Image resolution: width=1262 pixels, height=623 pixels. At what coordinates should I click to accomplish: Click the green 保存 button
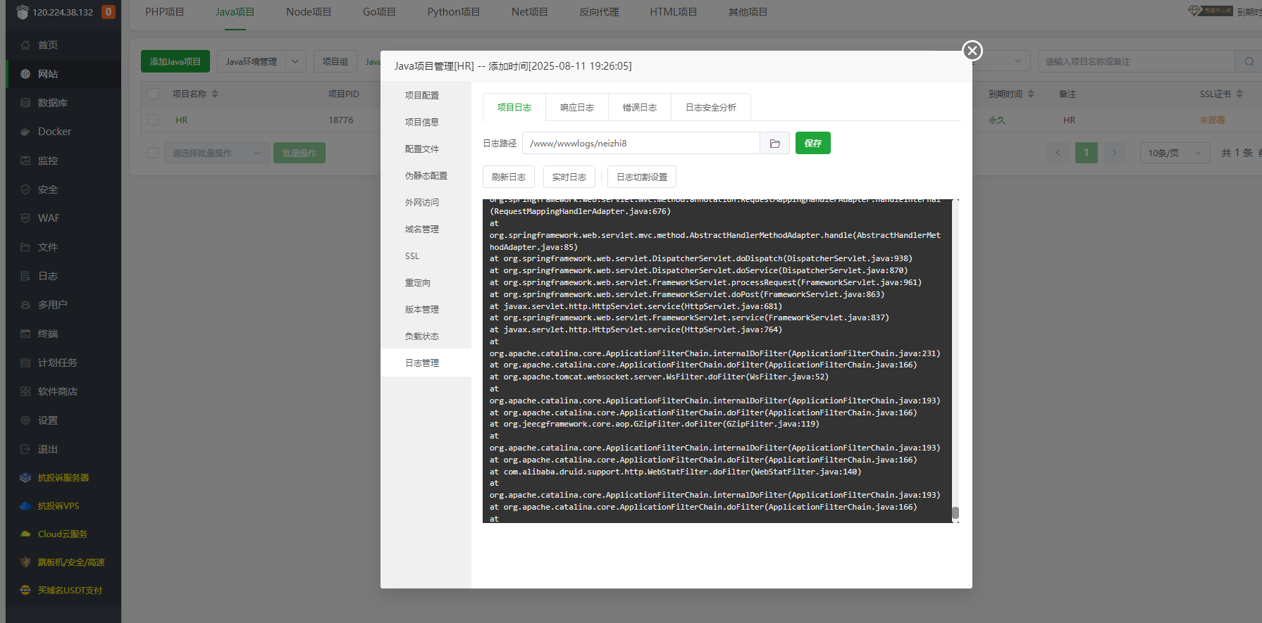(x=812, y=144)
